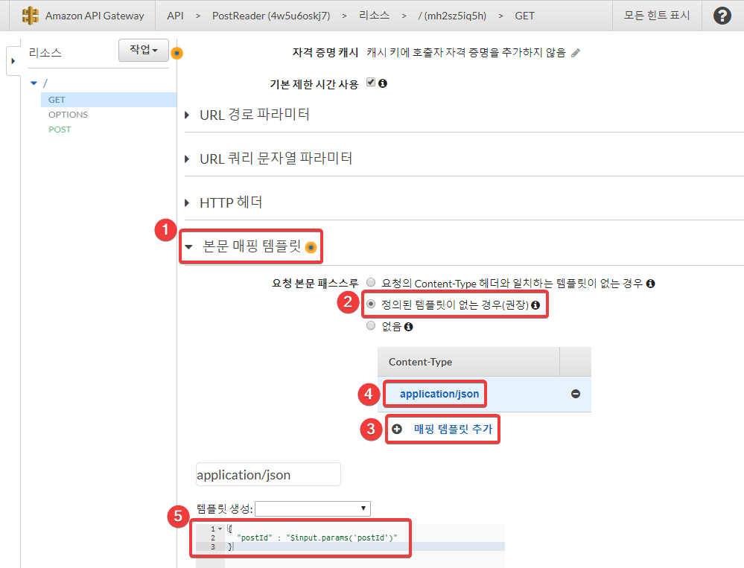
Task: Expand the left side panel arrow
Action: (13, 61)
